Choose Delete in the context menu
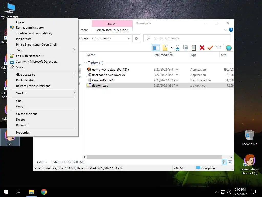 pos(43,120)
